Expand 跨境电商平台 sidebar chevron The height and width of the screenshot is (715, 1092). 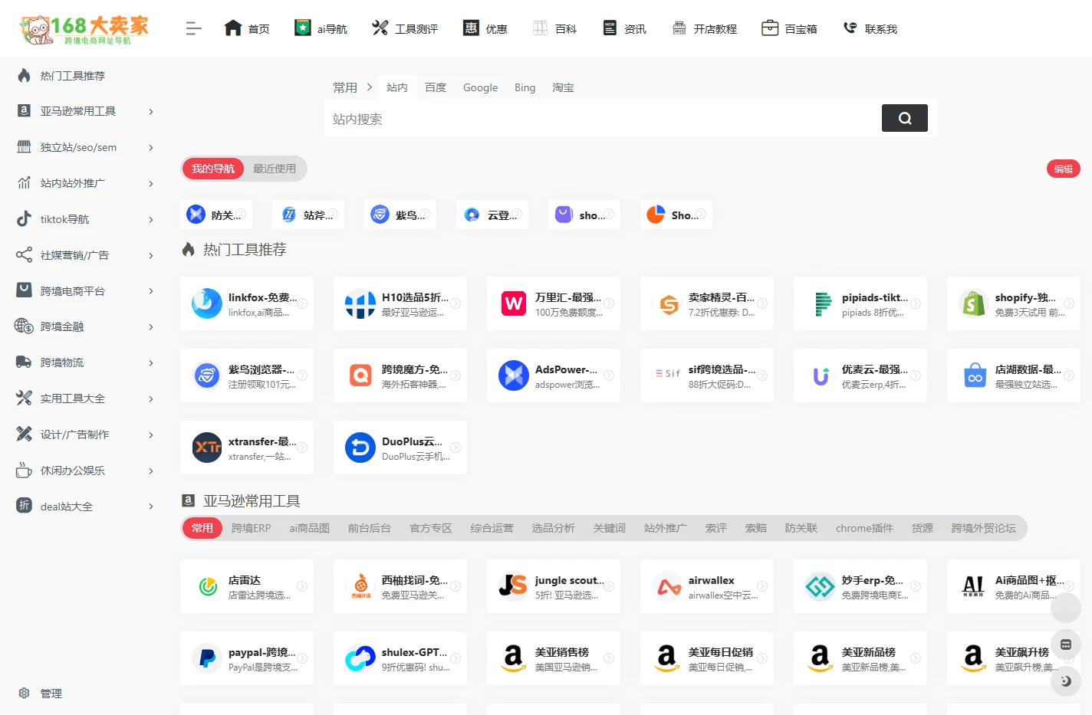tap(151, 291)
